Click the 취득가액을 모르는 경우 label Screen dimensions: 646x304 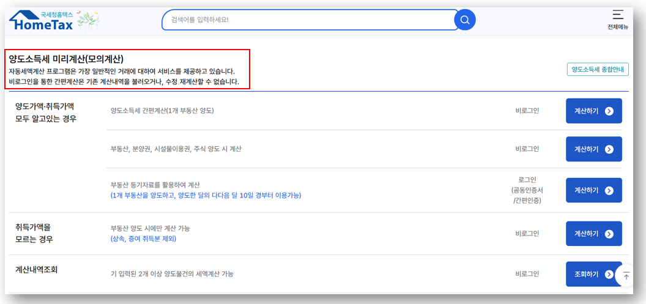(x=35, y=233)
